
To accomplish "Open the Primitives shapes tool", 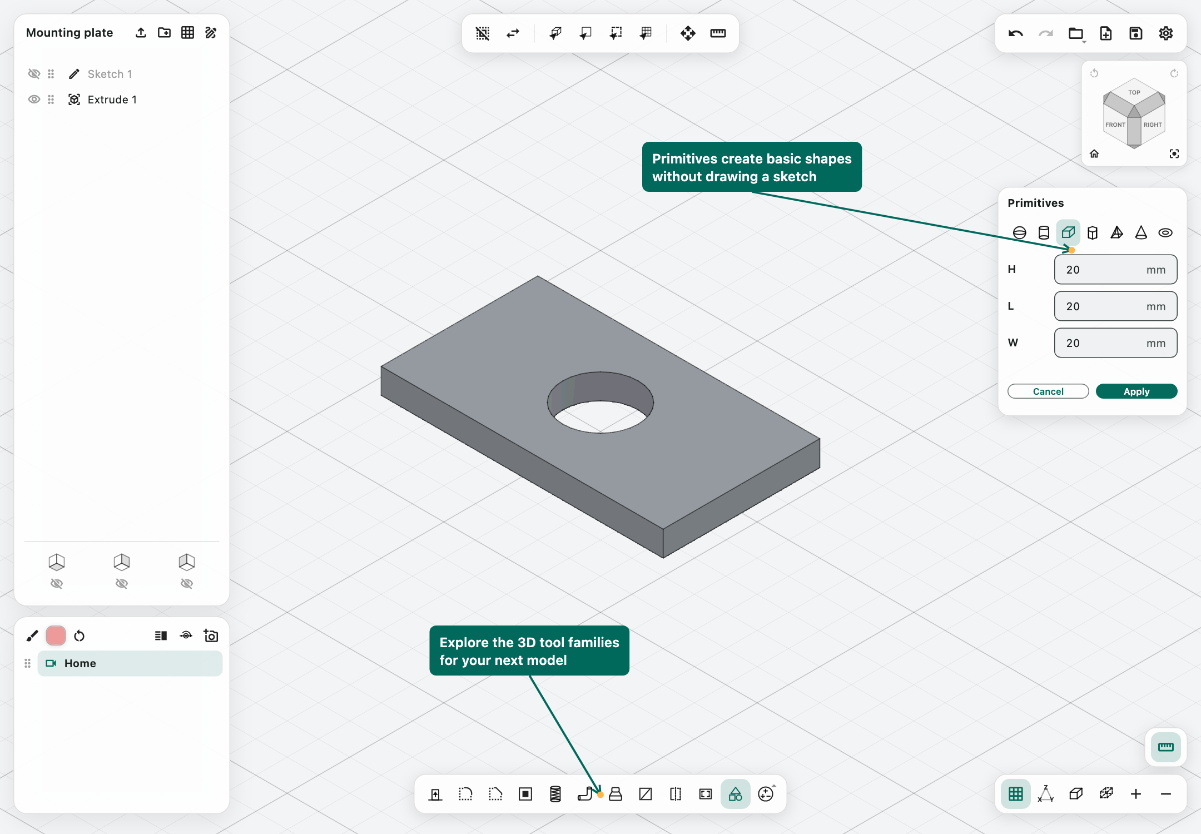I will 736,794.
